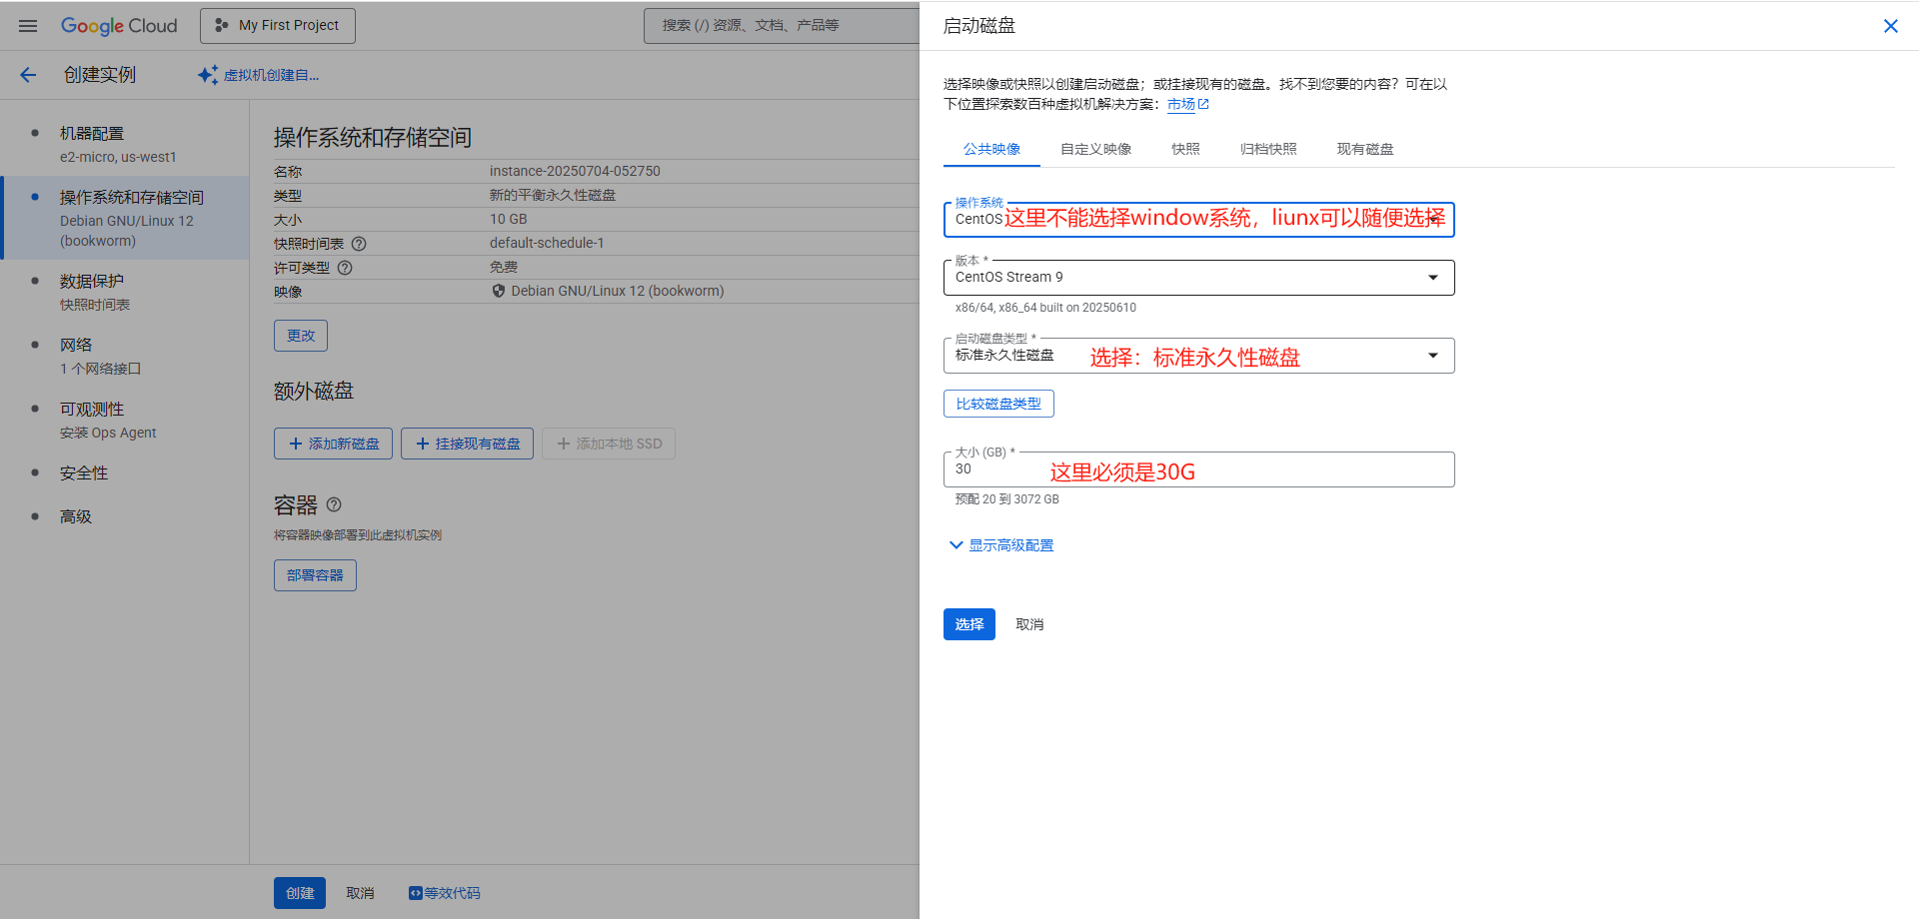This screenshot has width=1919, height=919.
Task: Open the 虚拟机创建自... AI assistant link
Action: 259,75
